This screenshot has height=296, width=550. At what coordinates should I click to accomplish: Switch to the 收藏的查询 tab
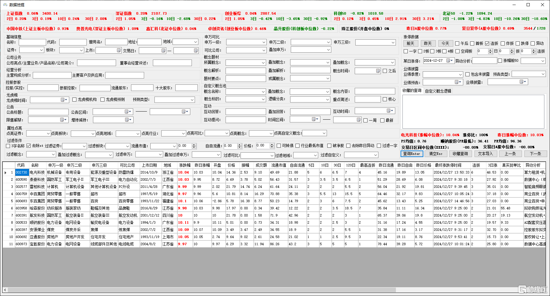pyautogui.click(x=412, y=91)
